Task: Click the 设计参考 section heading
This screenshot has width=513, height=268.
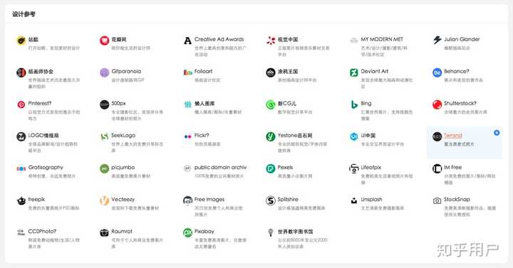Action: (24, 14)
